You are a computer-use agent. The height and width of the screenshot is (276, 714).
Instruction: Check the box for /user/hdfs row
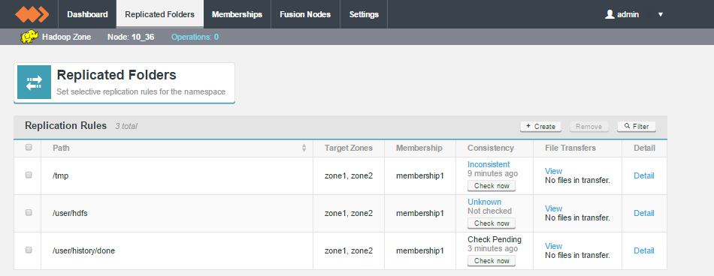(x=29, y=212)
